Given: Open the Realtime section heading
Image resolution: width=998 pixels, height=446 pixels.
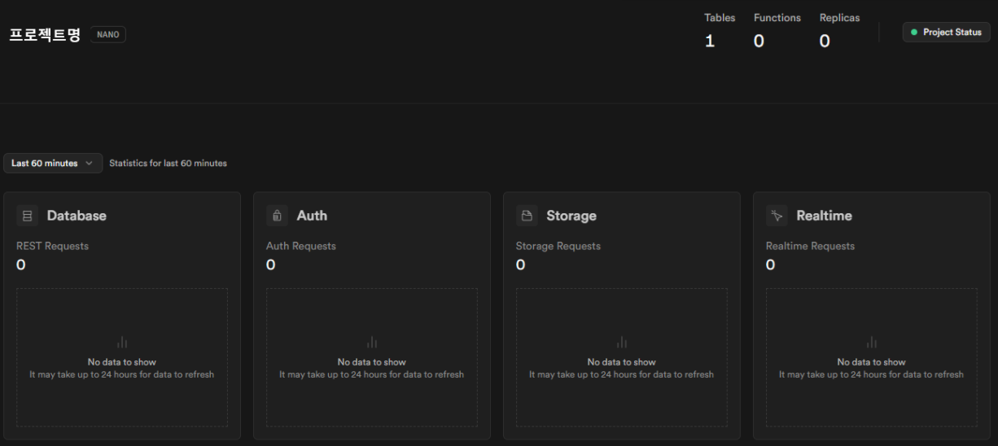Looking at the screenshot, I should click(825, 216).
